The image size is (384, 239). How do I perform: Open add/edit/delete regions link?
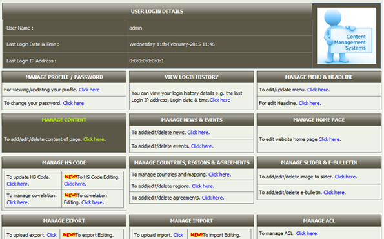point(203,186)
